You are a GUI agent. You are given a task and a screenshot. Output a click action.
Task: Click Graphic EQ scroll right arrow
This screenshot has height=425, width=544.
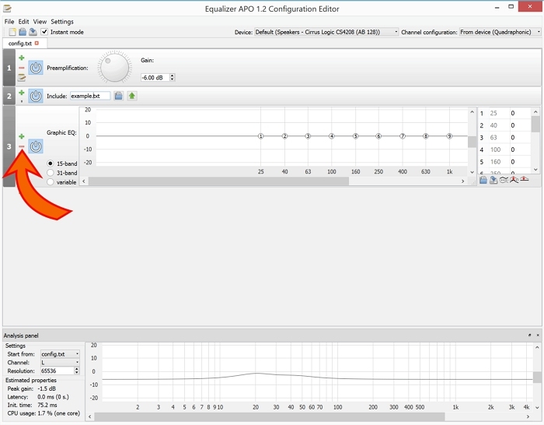[462, 181]
